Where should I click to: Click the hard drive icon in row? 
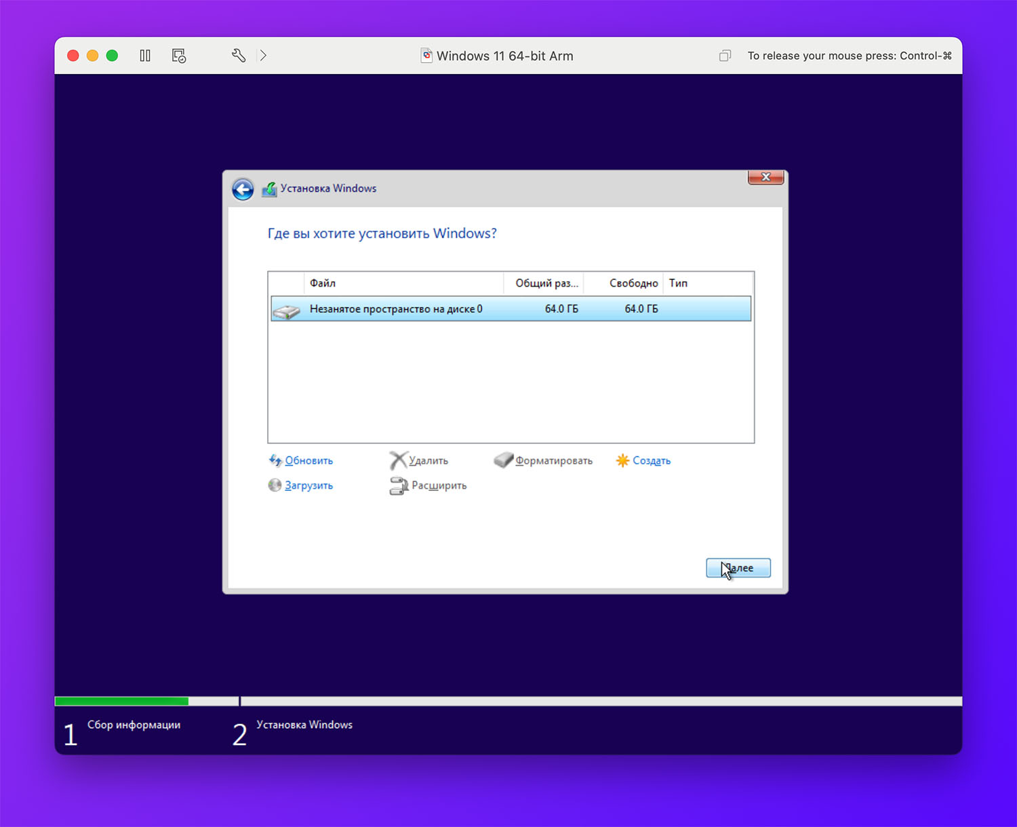[x=286, y=310]
